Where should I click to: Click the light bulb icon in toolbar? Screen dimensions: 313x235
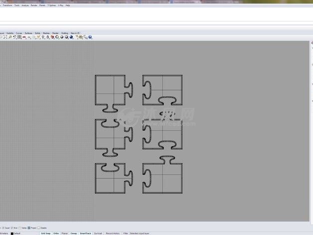coord(43,37)
